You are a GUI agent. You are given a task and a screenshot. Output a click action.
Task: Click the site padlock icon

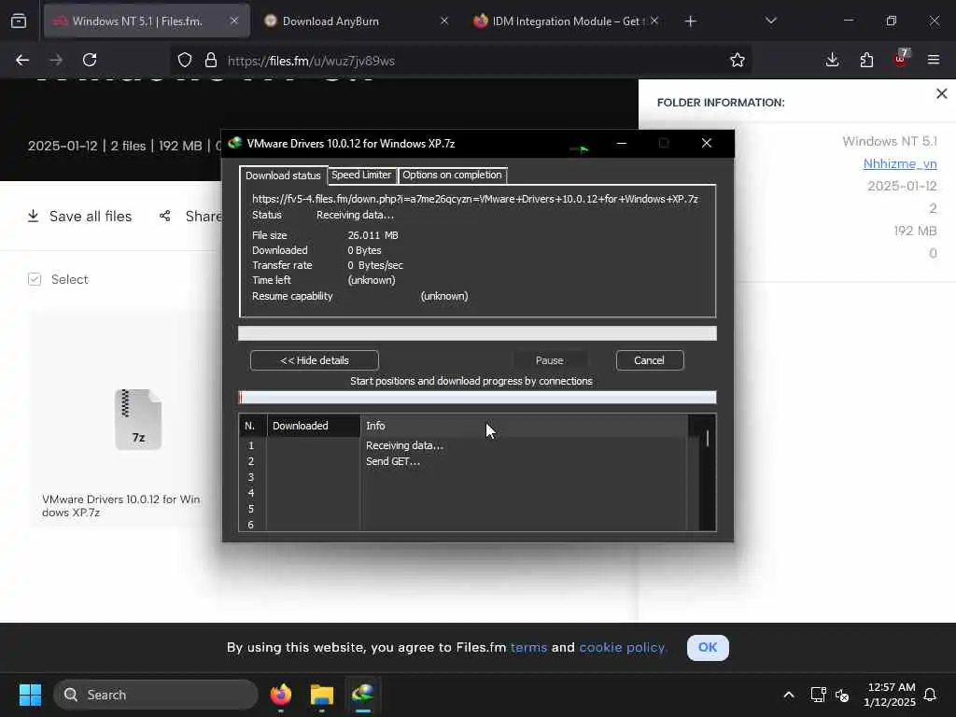(211, 60)
